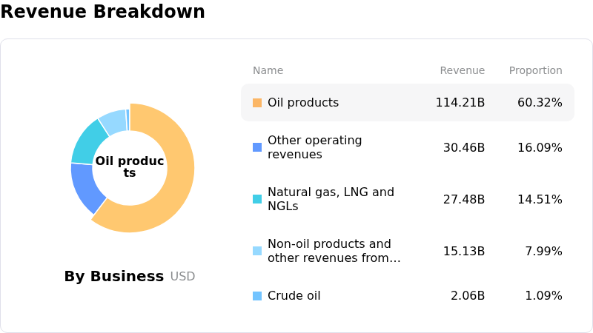
Task: Click the Name column header
Action: coord(268,71)
